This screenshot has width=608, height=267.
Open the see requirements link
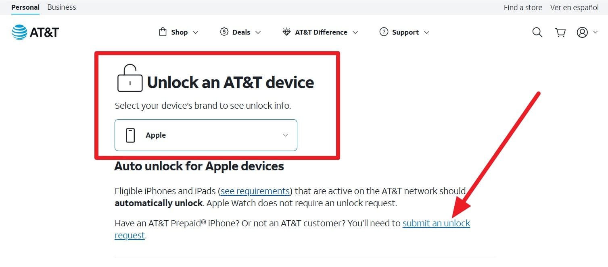tap(255, 191)
